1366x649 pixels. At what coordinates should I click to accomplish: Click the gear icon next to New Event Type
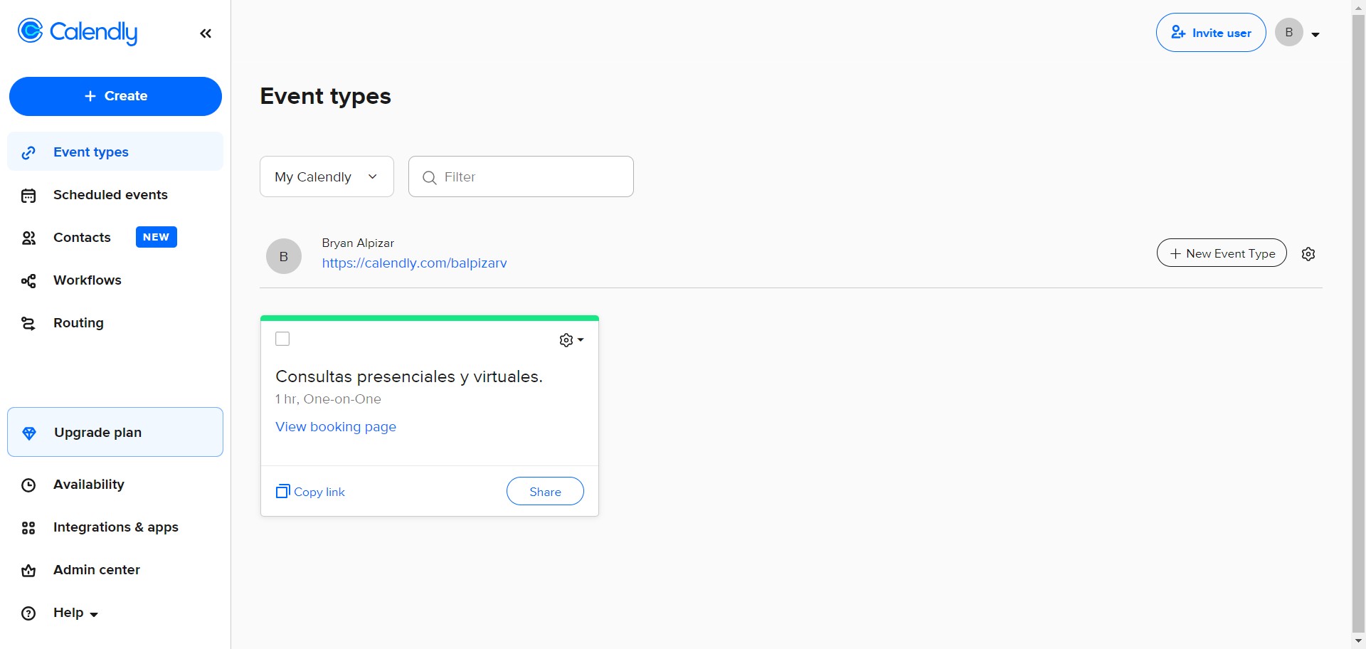pos(1308,253)
